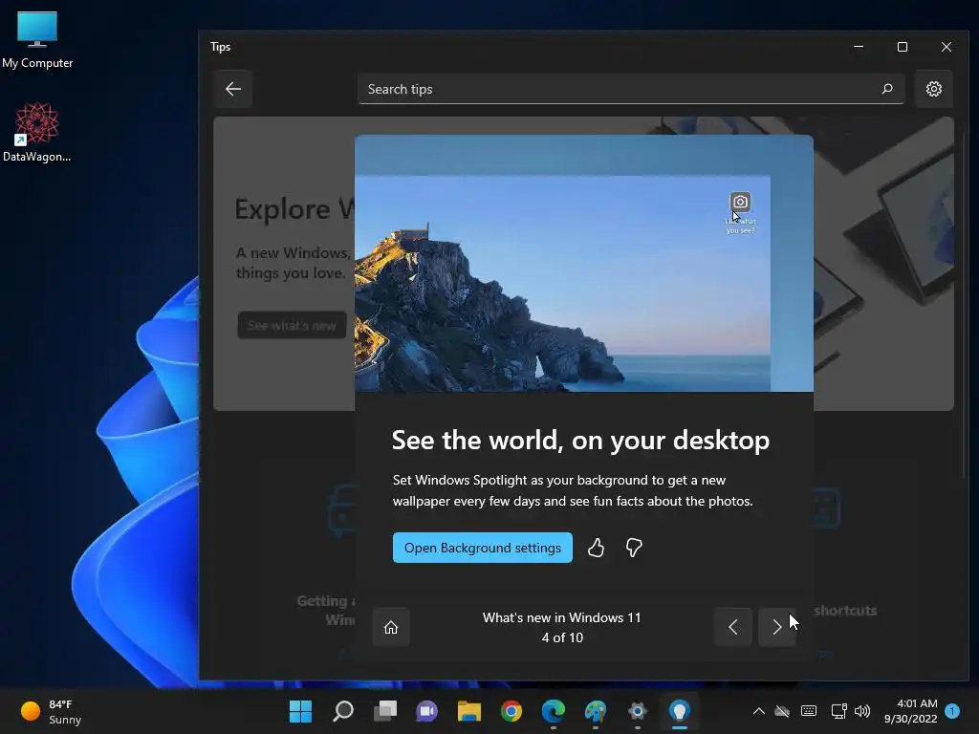Advance to the next tip
Image resolution: width=979 pixels, height=734 pixels.
pyautogui.click(x=776, y=627)
